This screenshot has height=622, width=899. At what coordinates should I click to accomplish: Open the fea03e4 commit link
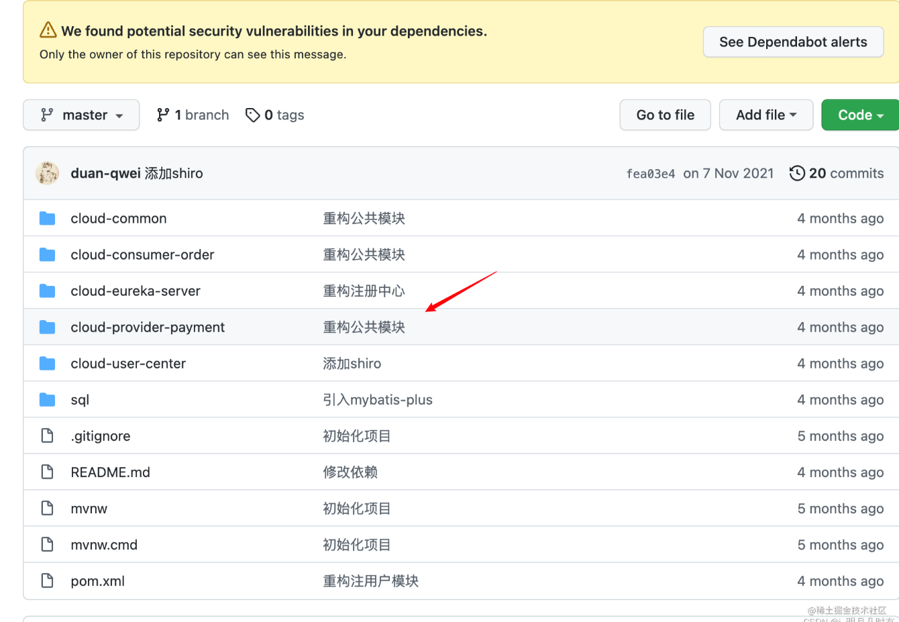click(x=650, y=172)
